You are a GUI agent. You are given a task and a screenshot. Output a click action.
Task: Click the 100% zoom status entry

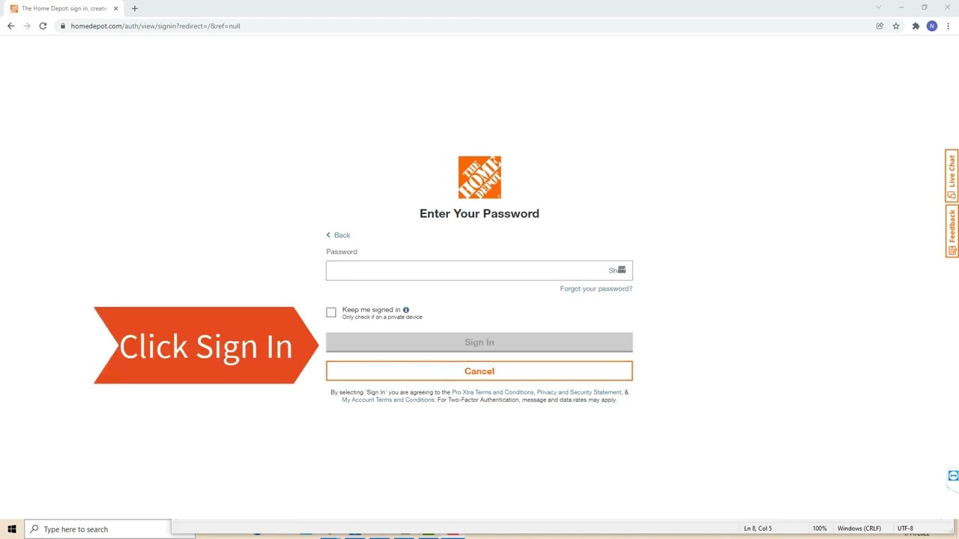coord(820,529)
